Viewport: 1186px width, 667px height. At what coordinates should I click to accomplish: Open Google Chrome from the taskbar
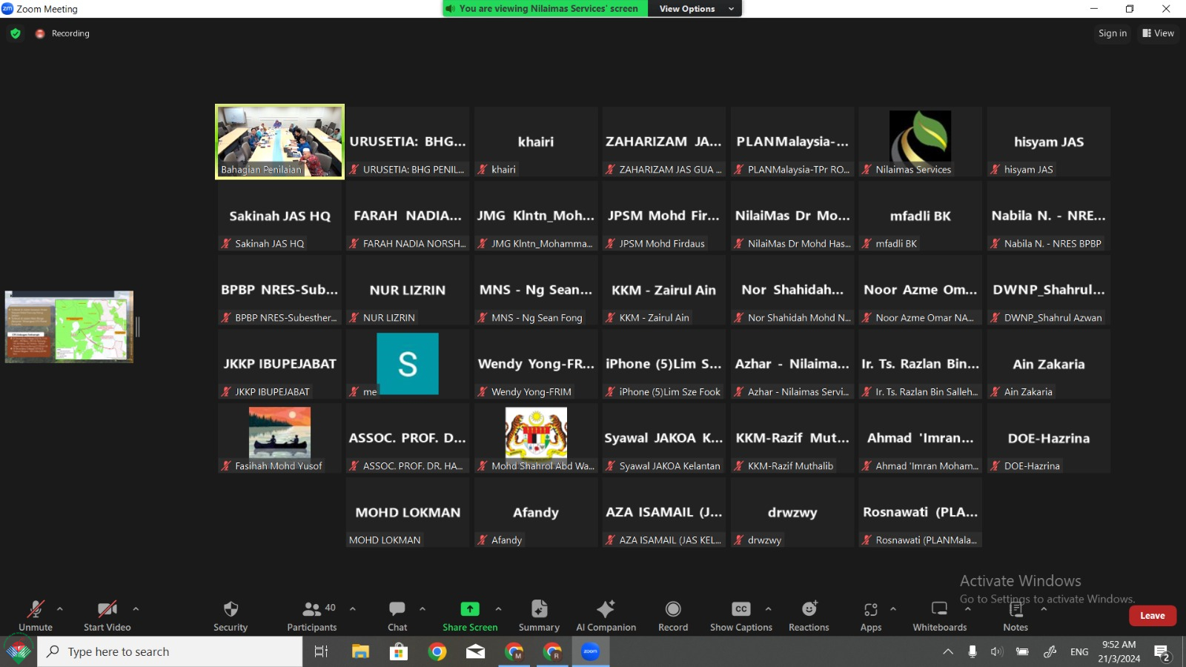(x=437, y=651)
